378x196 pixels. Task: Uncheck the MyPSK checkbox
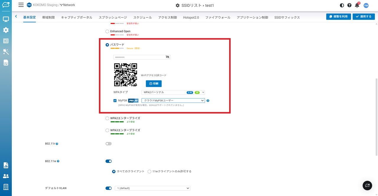(115, 101)
